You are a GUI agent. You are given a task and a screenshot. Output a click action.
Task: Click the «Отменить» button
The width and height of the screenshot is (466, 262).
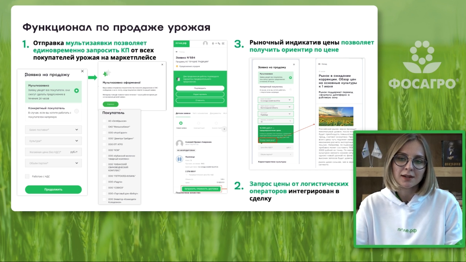click(x=200, y=100)
